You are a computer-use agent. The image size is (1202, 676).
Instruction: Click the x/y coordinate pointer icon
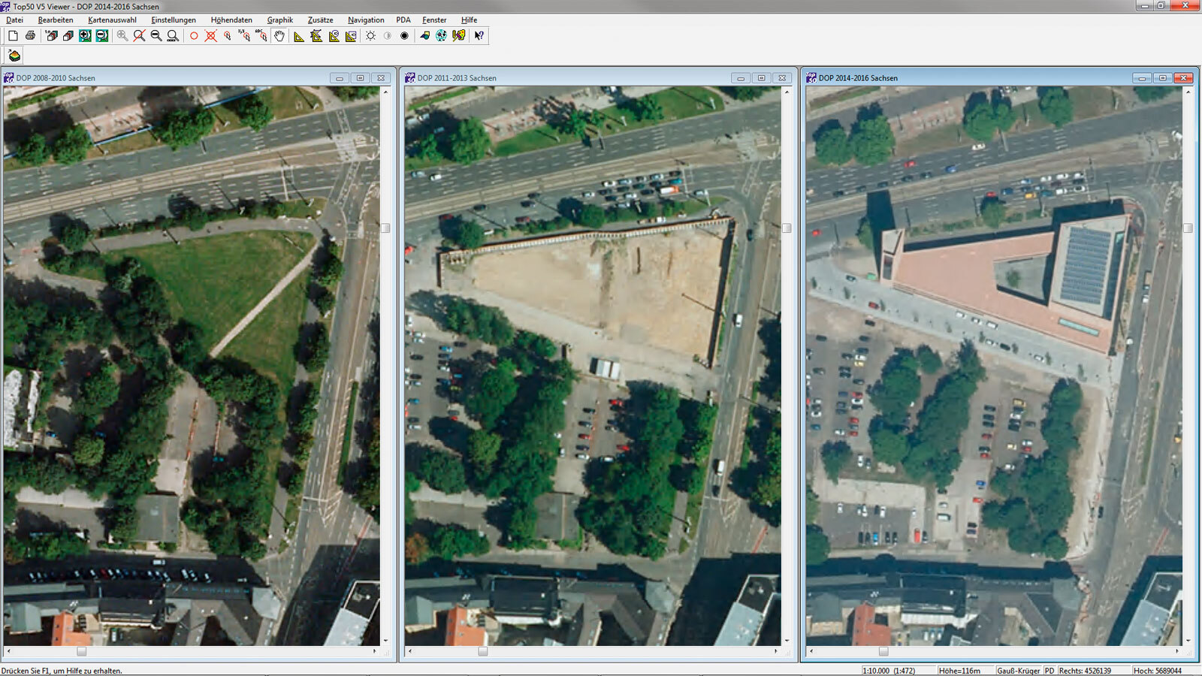coord(244,35)
